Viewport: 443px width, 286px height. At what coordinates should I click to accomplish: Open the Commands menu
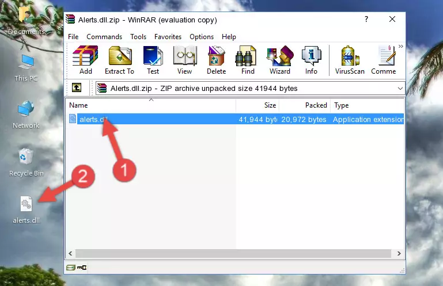click(104, 37)
